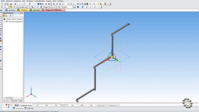Click the third Опорная точка coordinate field
Image resolution: width=199 pixels, height=112 pixels.
click(56, 105)
